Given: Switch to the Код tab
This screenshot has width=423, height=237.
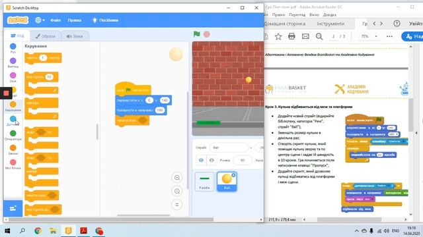Looking at the screenshot, I should pos(17,36).
